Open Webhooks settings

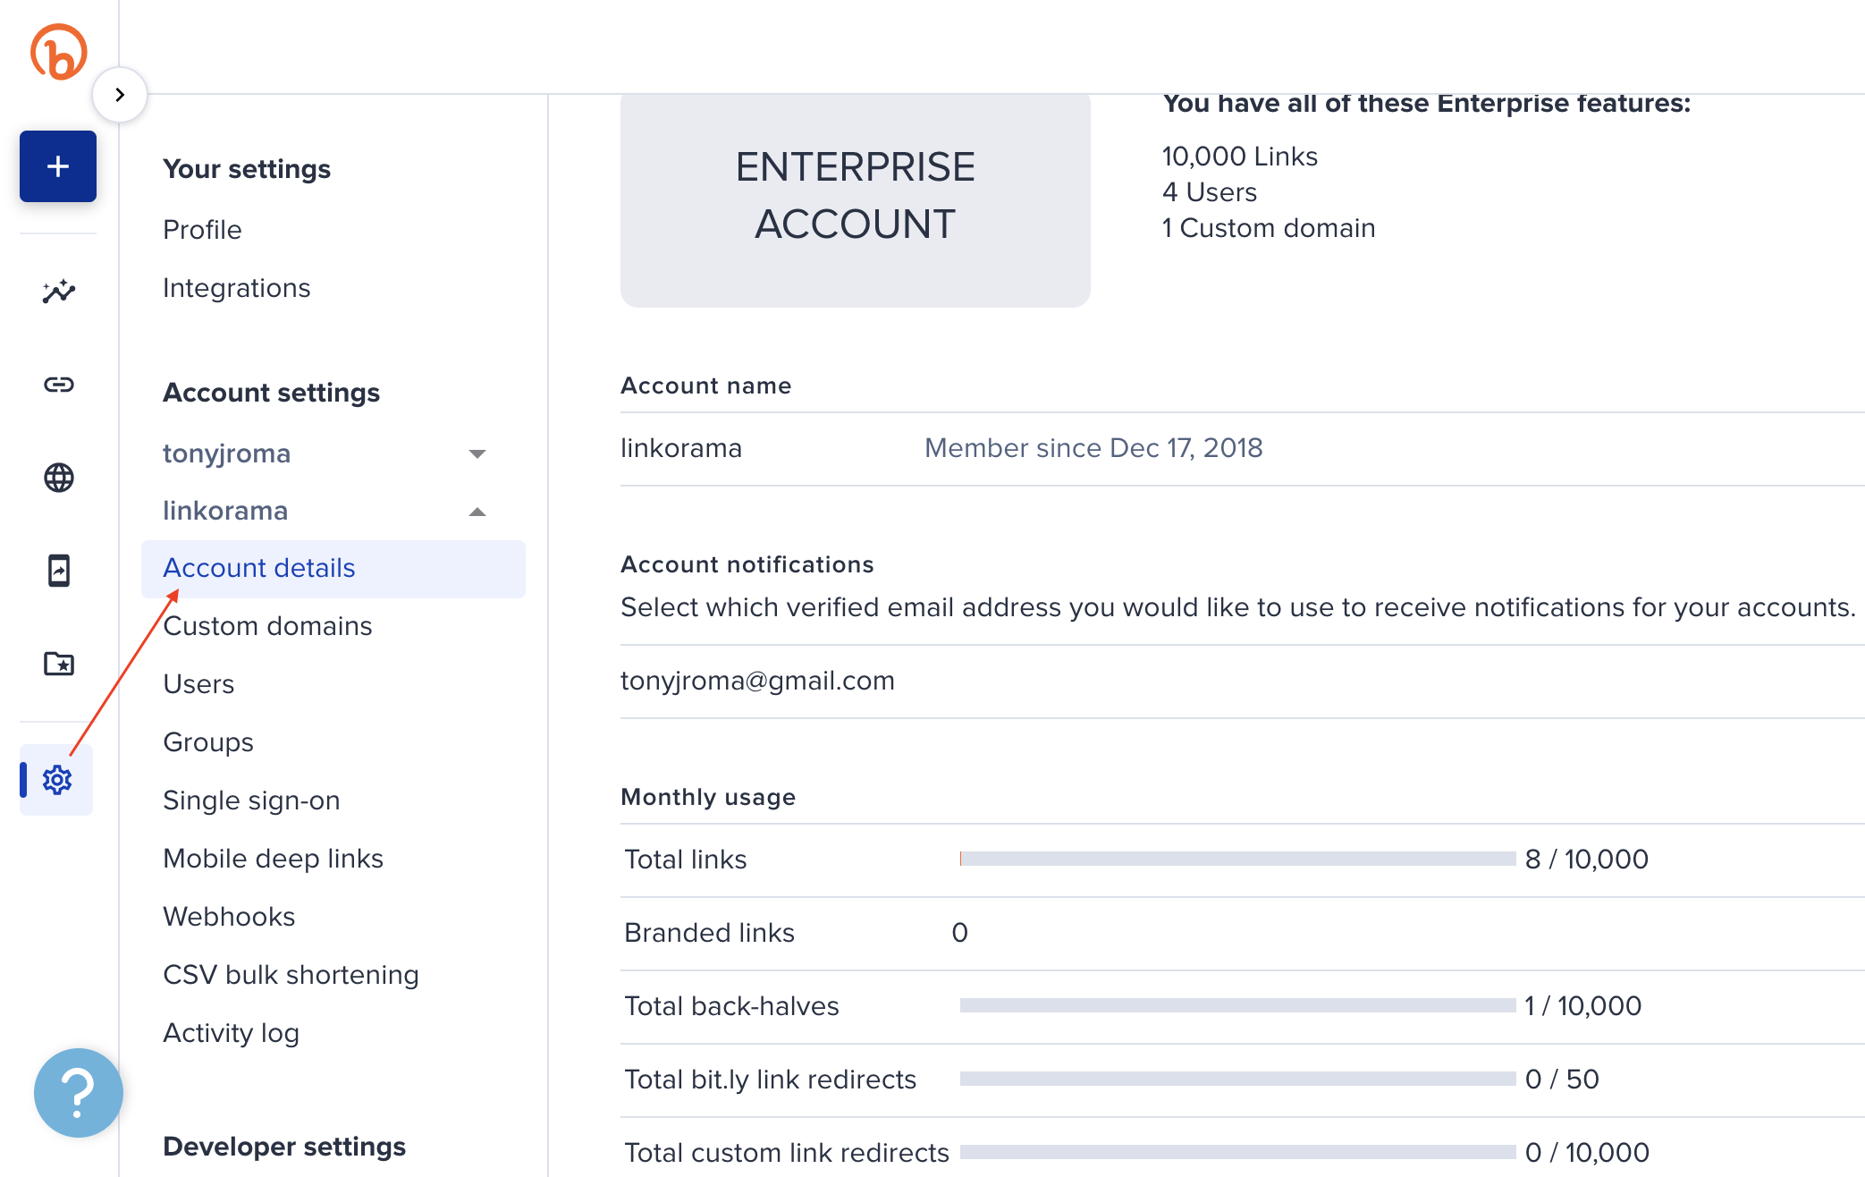[x=229, y=917]
